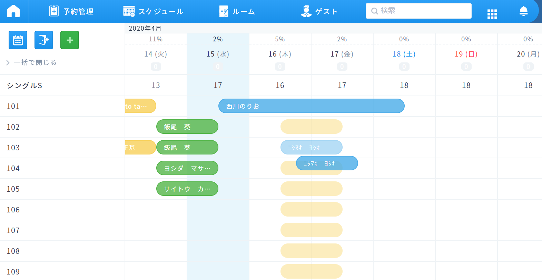Focus the 検索 search field
This screenshot has height=280, width=542.
418,11
